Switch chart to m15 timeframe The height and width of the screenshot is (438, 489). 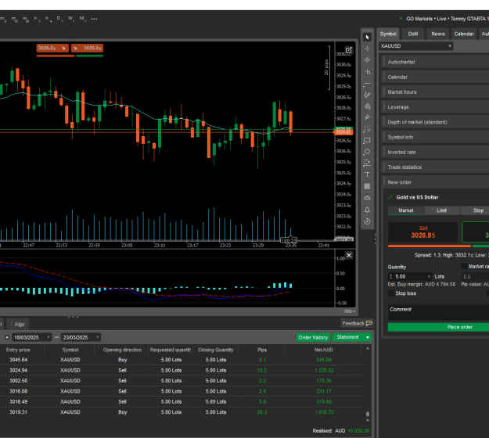14,19
